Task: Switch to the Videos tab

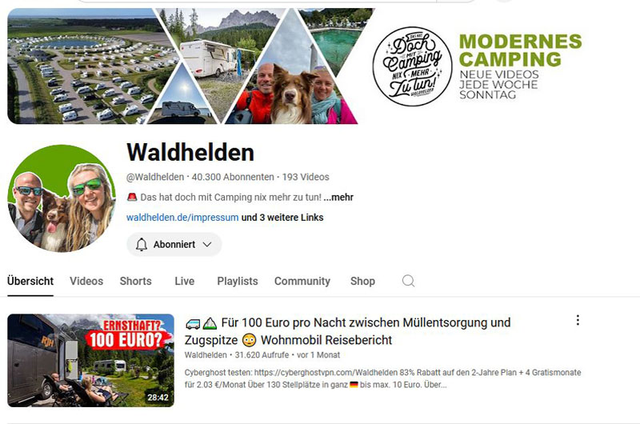Action: pyautogui.click(x=86, y=281)
